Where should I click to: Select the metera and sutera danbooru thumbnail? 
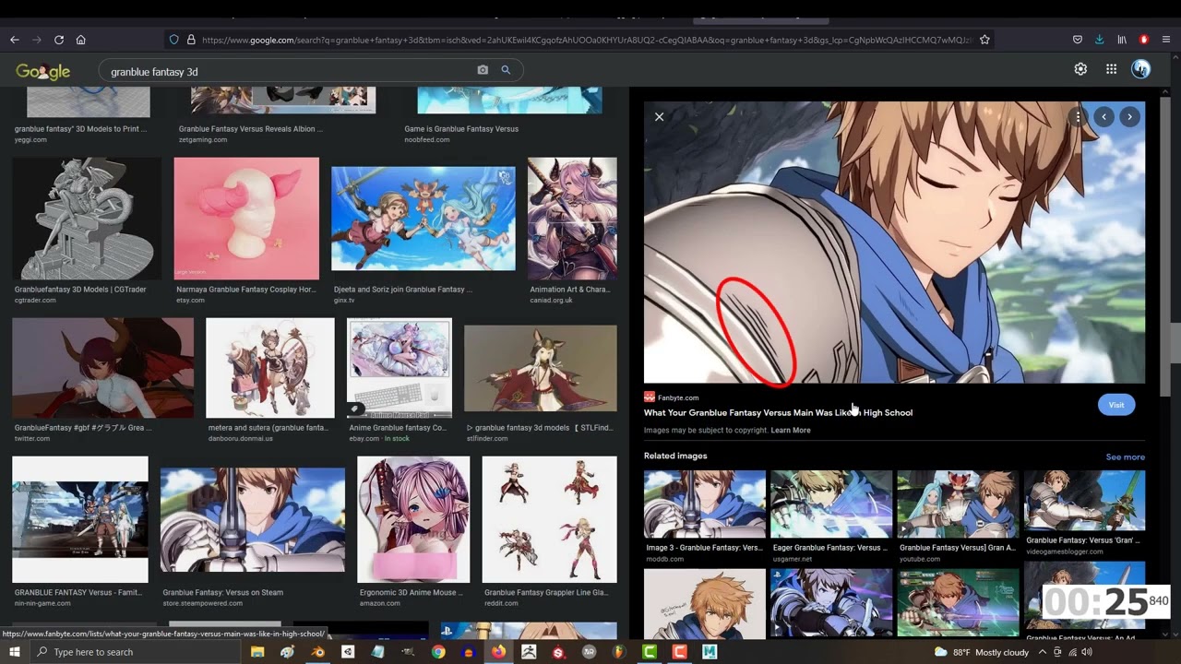click(270, 368)
